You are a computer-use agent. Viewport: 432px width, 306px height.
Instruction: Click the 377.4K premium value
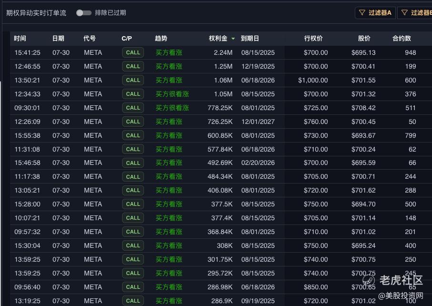[x=222, y=218]
